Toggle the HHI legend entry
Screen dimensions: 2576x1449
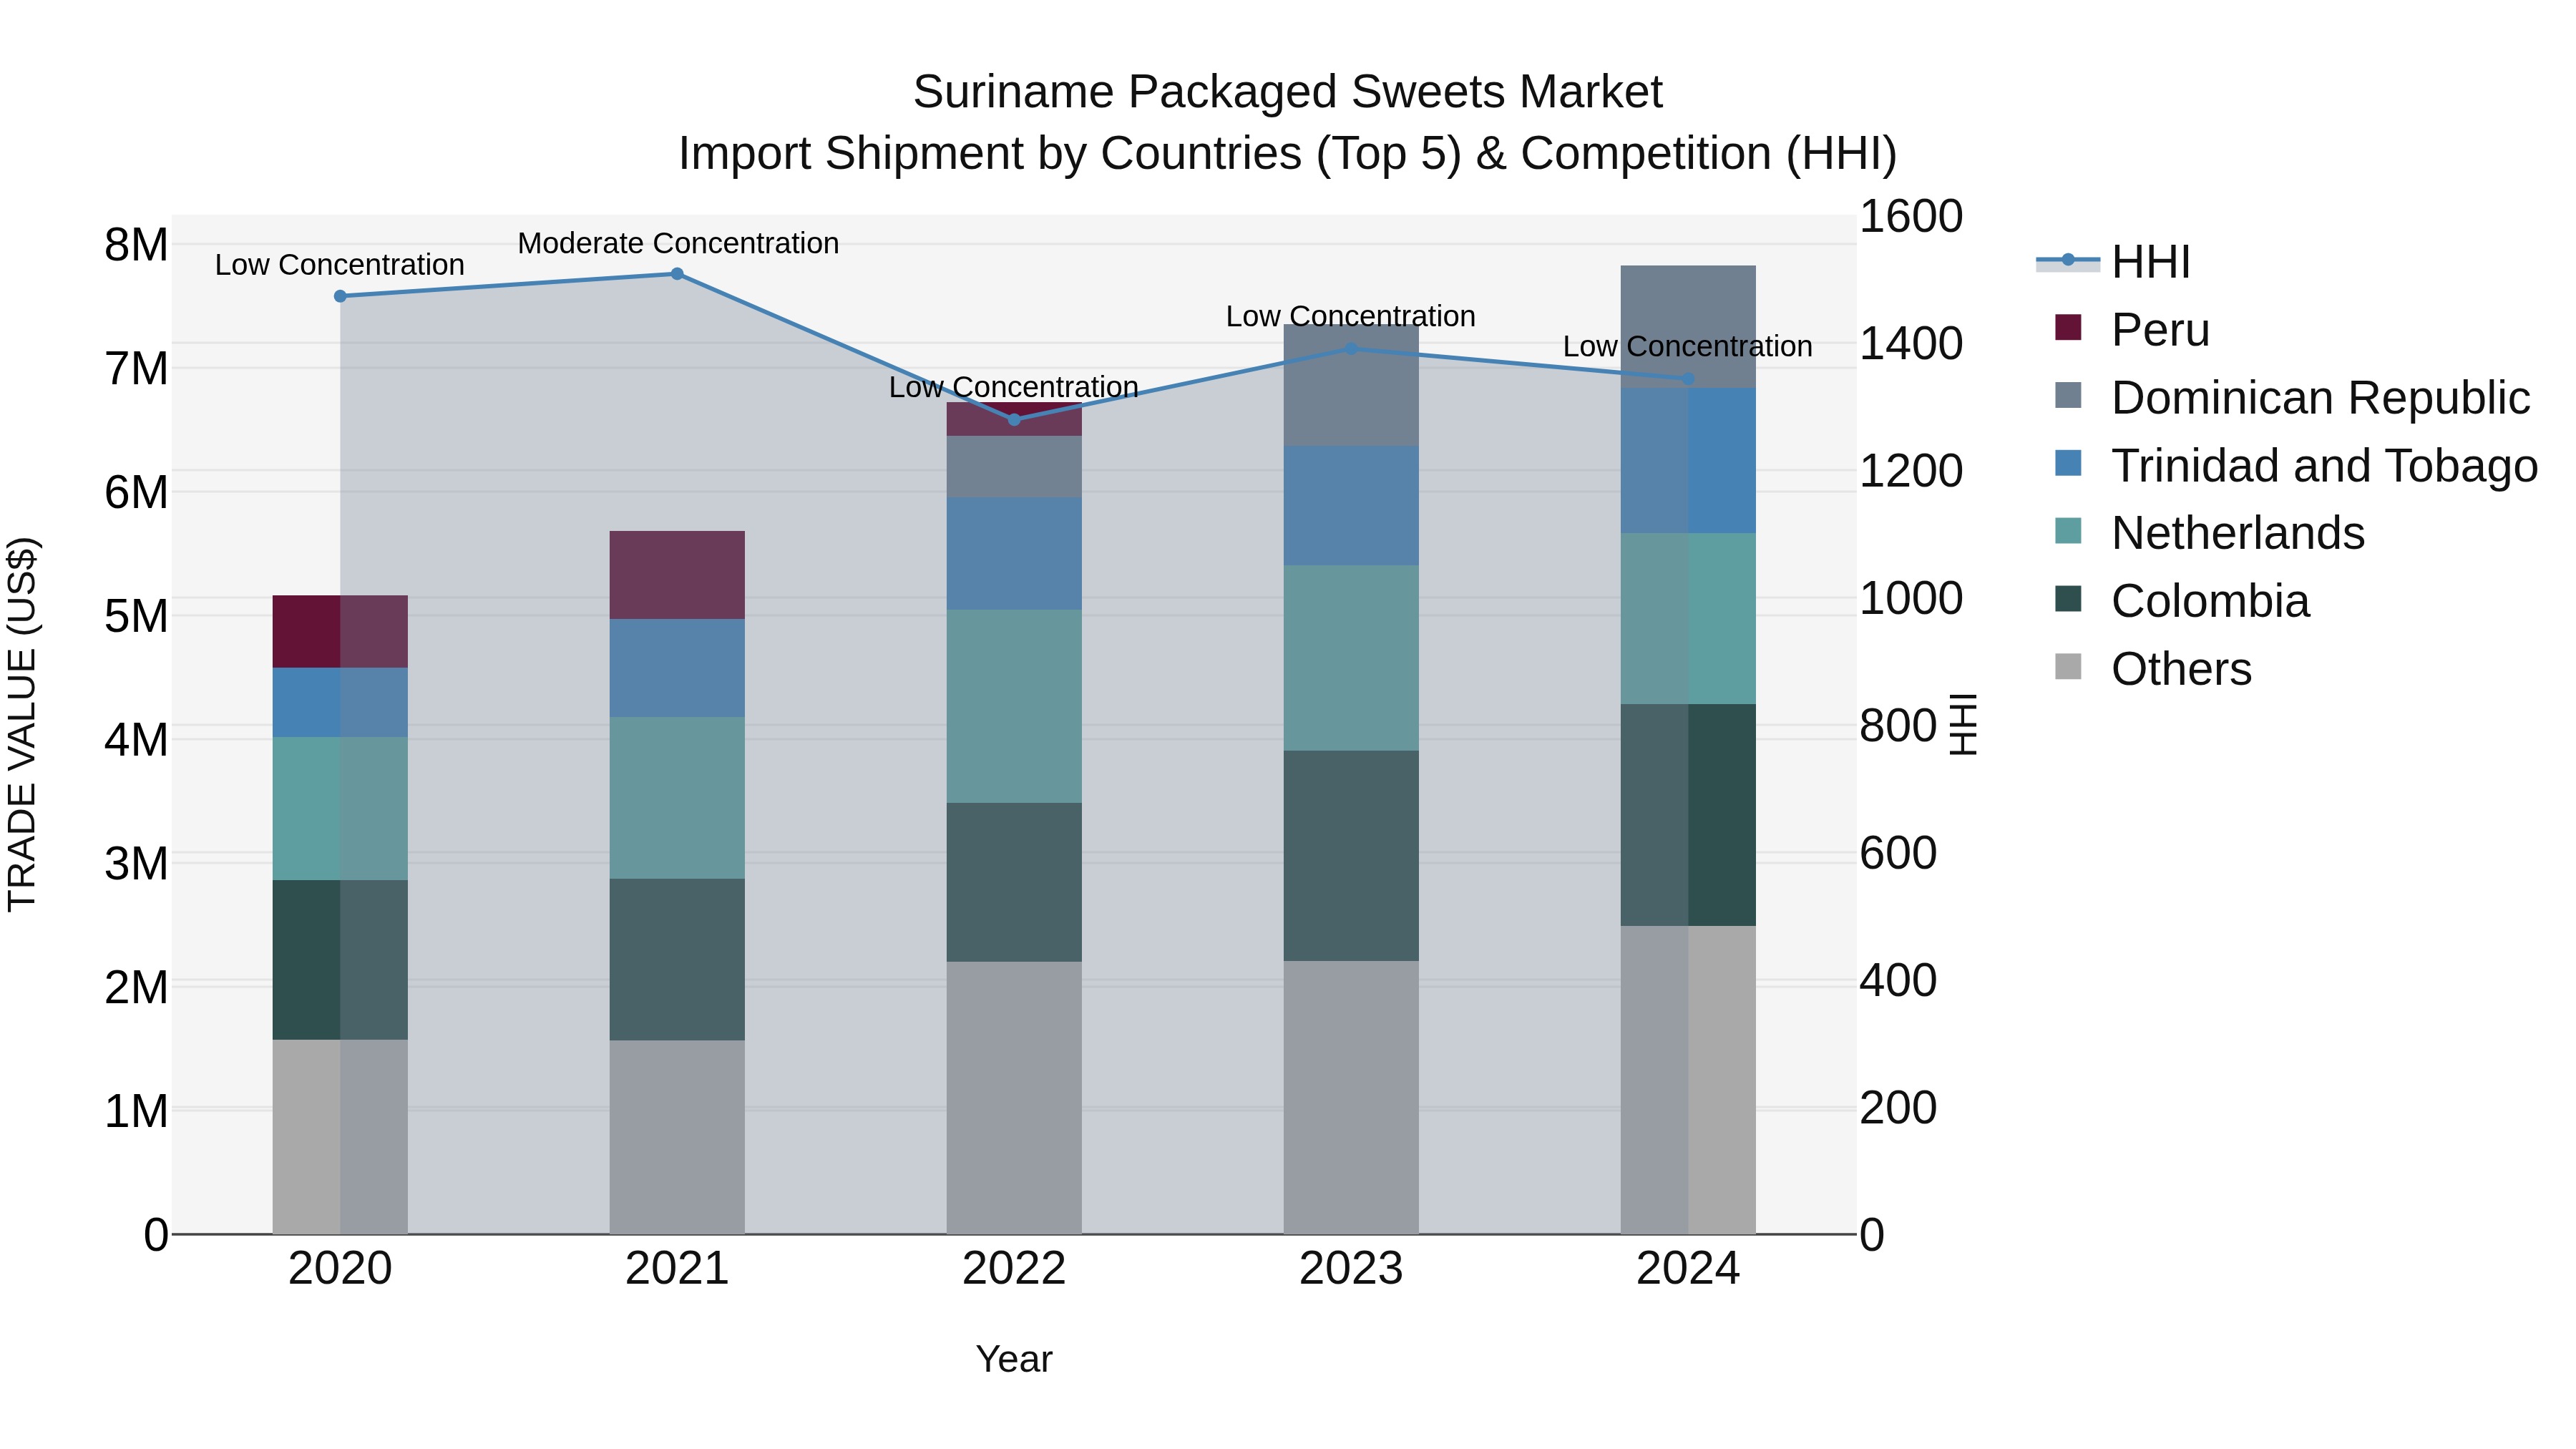[2114, 262]
